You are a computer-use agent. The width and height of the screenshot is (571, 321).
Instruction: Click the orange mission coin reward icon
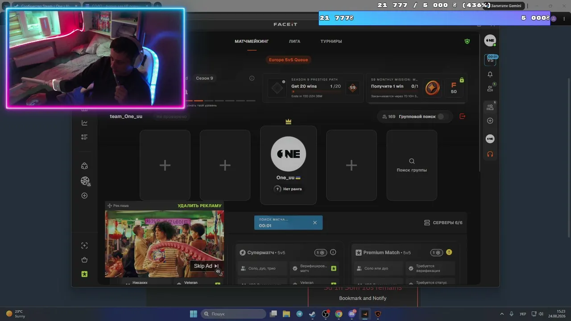pos(432,88)
